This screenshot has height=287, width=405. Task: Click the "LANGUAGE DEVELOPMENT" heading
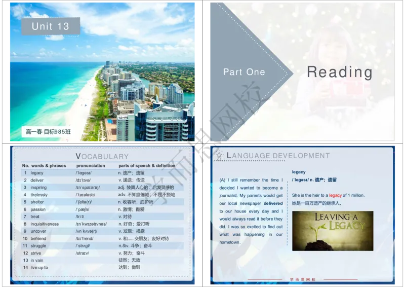tap(278, 156)
